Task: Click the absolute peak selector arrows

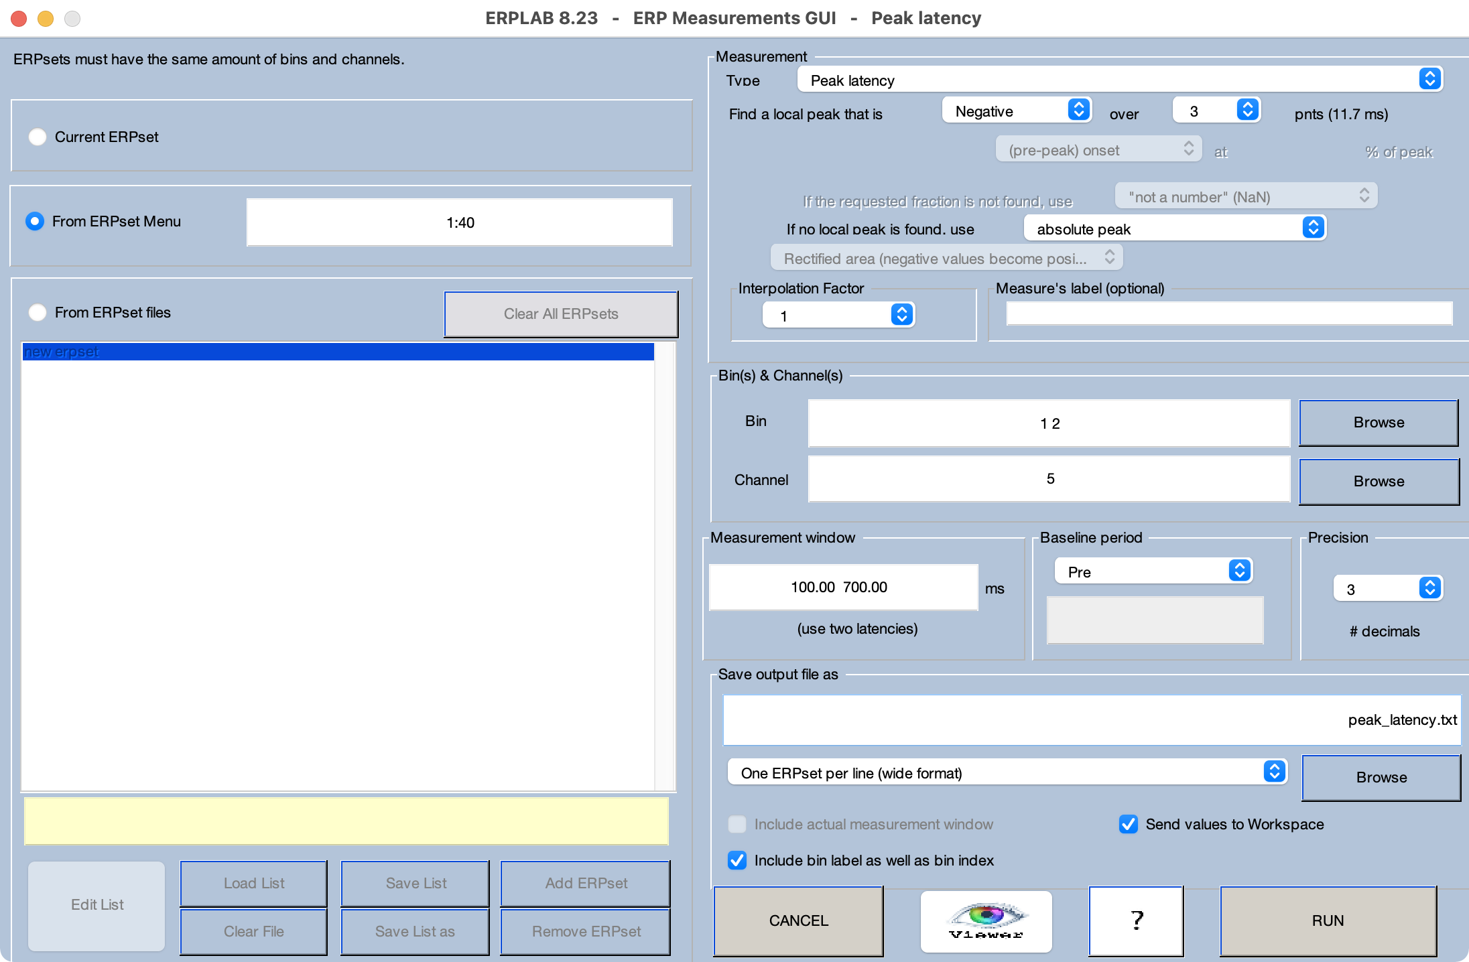Action: pos(1313,228)
